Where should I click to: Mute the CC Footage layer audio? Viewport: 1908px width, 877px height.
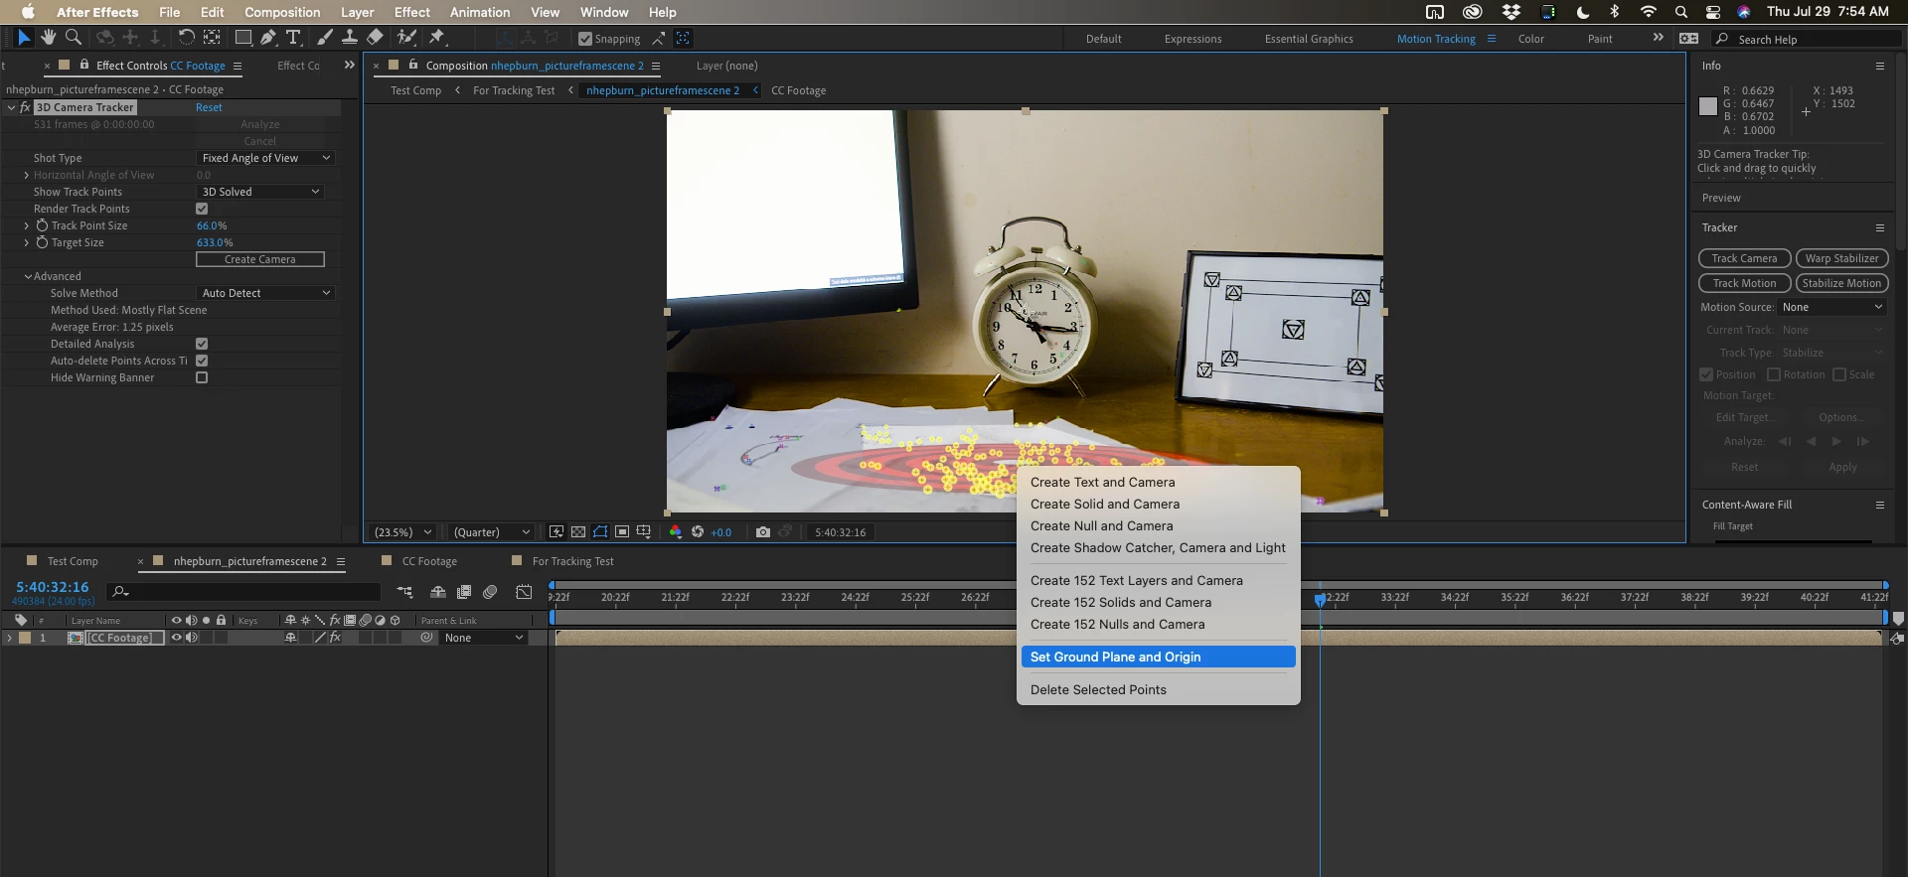coord(192,638)
